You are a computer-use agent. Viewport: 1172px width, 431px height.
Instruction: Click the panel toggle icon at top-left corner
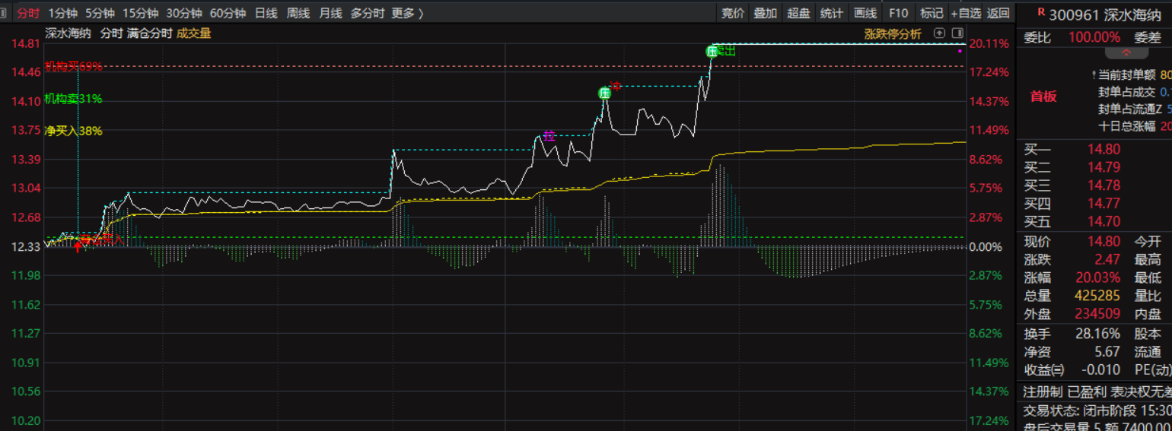[5, 13]
